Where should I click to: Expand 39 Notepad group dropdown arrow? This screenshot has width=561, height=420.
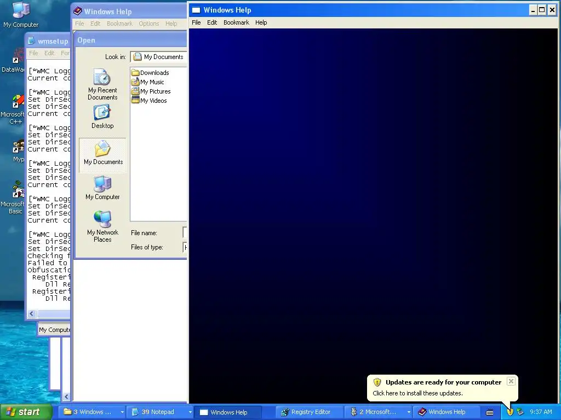pos(190,412)
